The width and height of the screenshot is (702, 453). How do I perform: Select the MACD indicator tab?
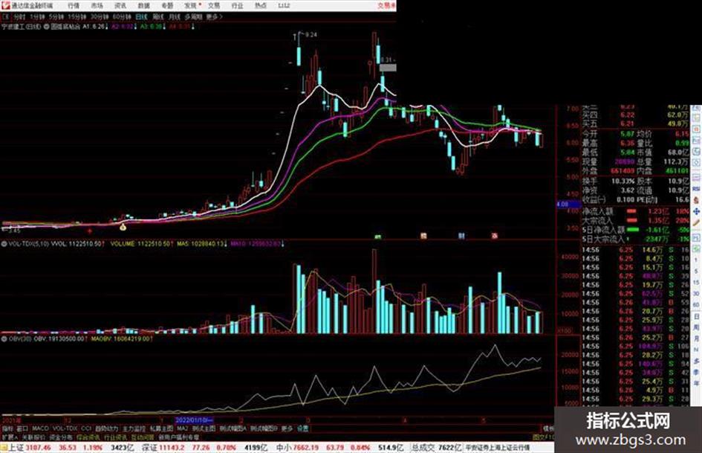(x=40, y=428)
